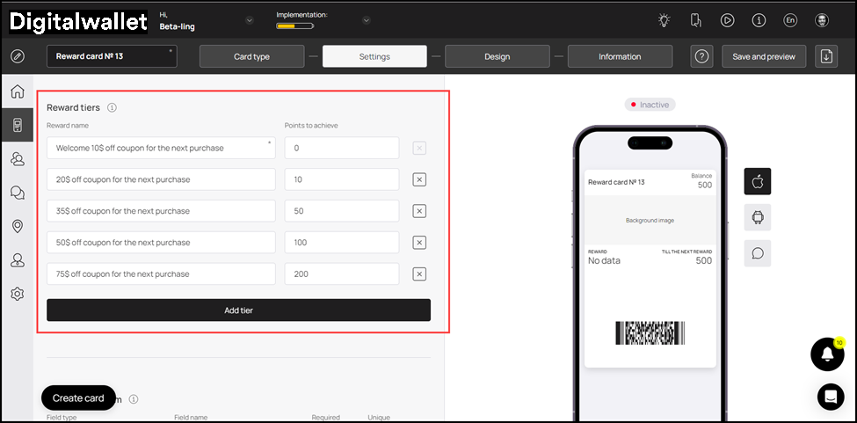This screenshot has width=857, height=423.
Task: Click the download icon beside Save and preview
Action: pos(825,56)
